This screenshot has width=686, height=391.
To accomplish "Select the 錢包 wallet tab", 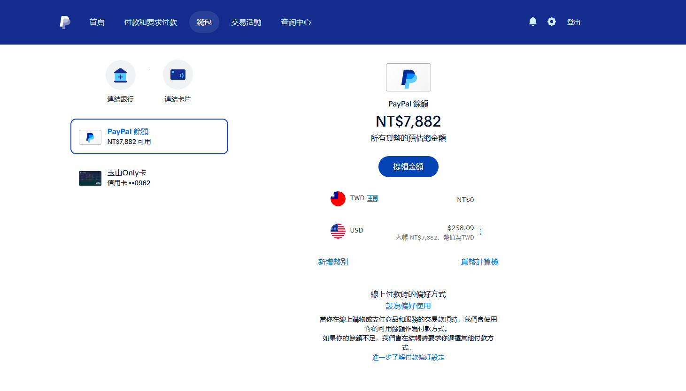I will pos(204,22).
